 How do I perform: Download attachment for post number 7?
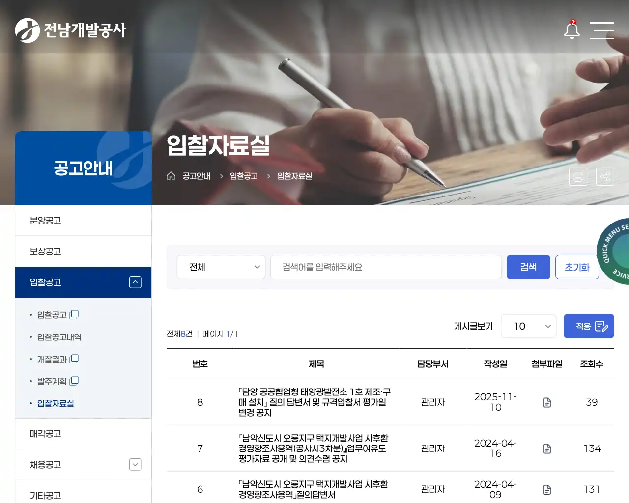(547, 448)
